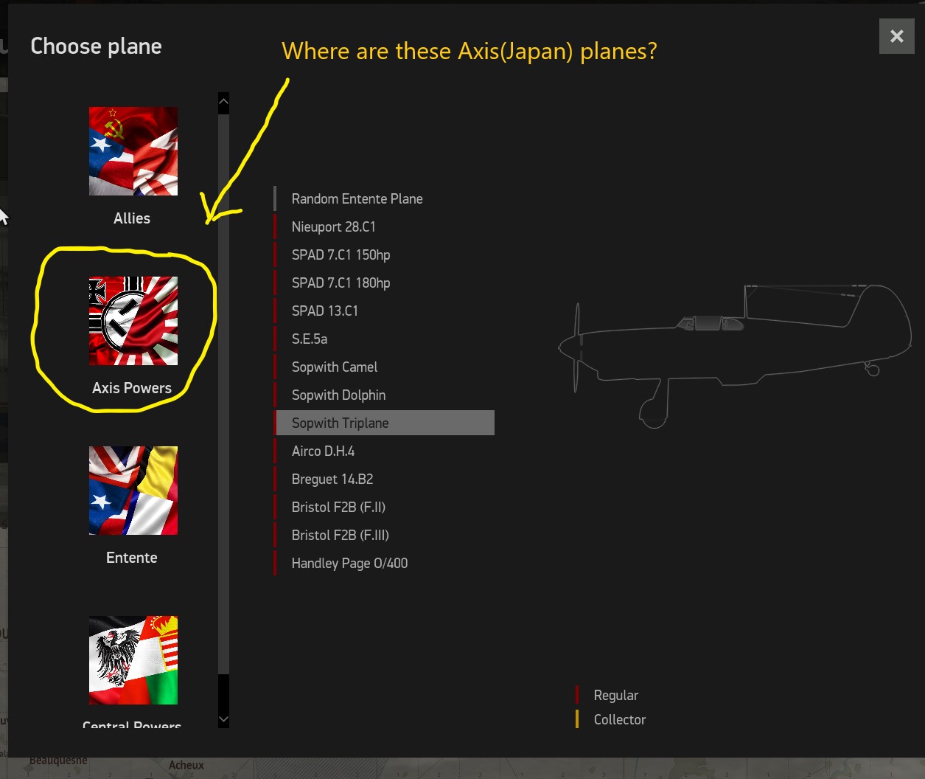The width and height of the screenshot is (925, 779).
Task: Click scrollbar up arrow in faction list
Action: pos(224,101)
